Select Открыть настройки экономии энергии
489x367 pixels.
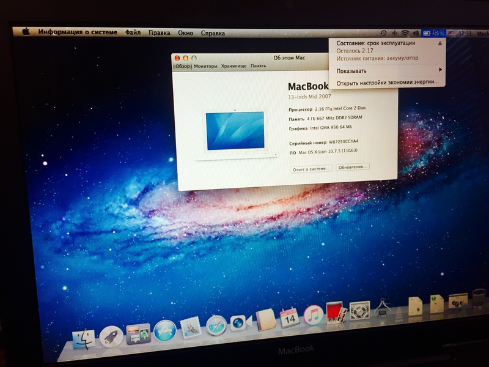(x=387, y=83)
